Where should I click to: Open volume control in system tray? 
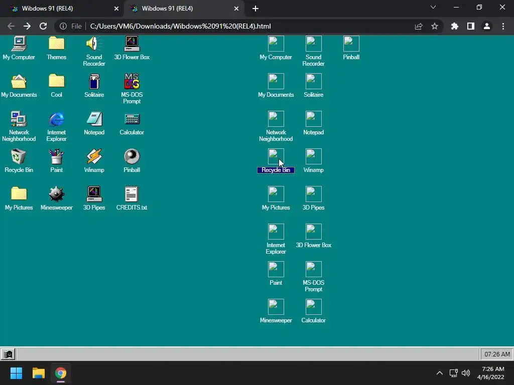tap(465, 373)
